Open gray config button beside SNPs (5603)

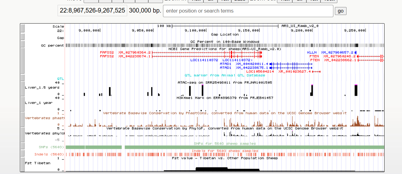[x=22, y=146]
